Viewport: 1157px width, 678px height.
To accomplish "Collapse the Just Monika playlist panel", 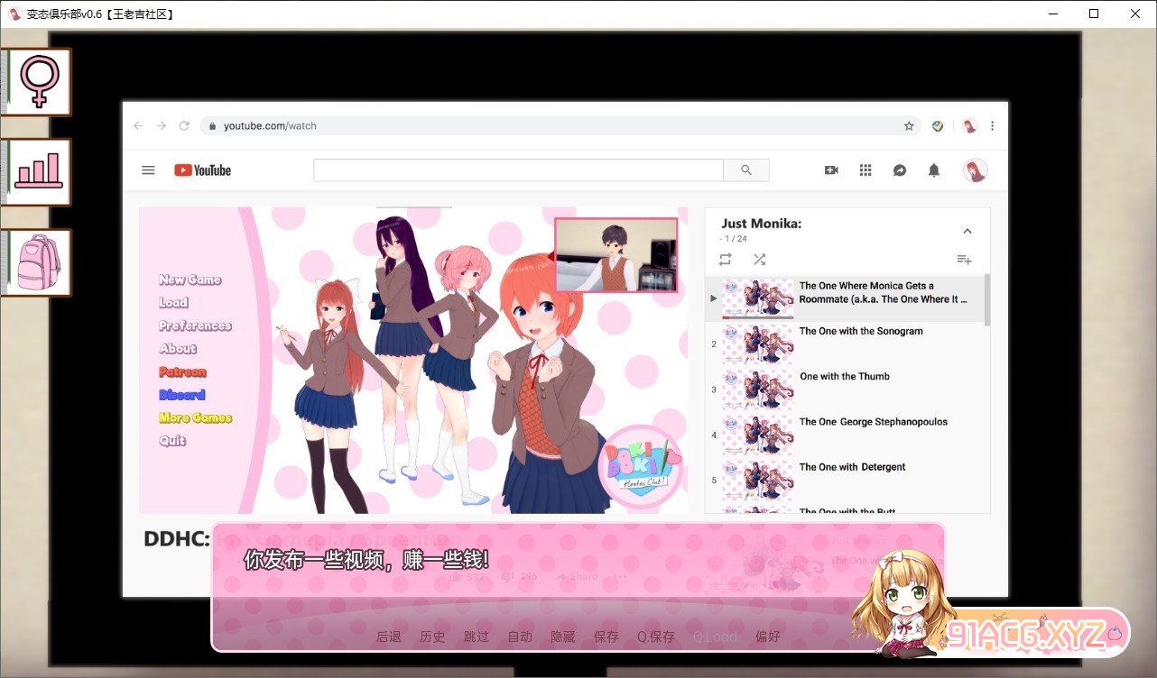I will pos(967,231).
